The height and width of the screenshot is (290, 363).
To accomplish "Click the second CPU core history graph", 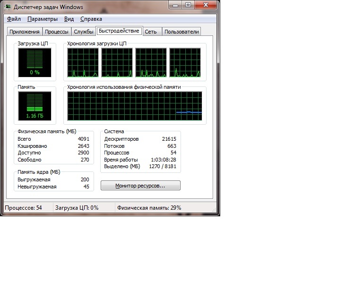I will 117,63.
